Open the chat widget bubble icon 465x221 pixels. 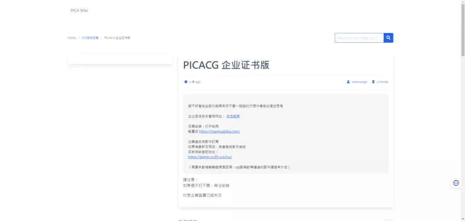[x=456, y=183]
